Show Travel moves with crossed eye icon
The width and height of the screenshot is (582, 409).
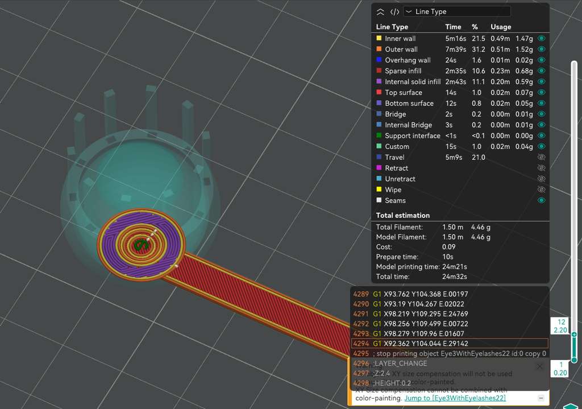[541, 157]
